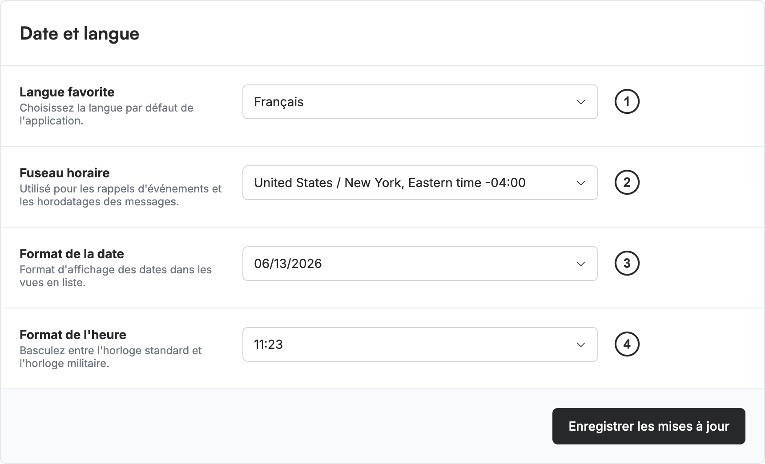765x464 pixels.
Task: Click the circled number 2 badge
Action: pos(627,183)
